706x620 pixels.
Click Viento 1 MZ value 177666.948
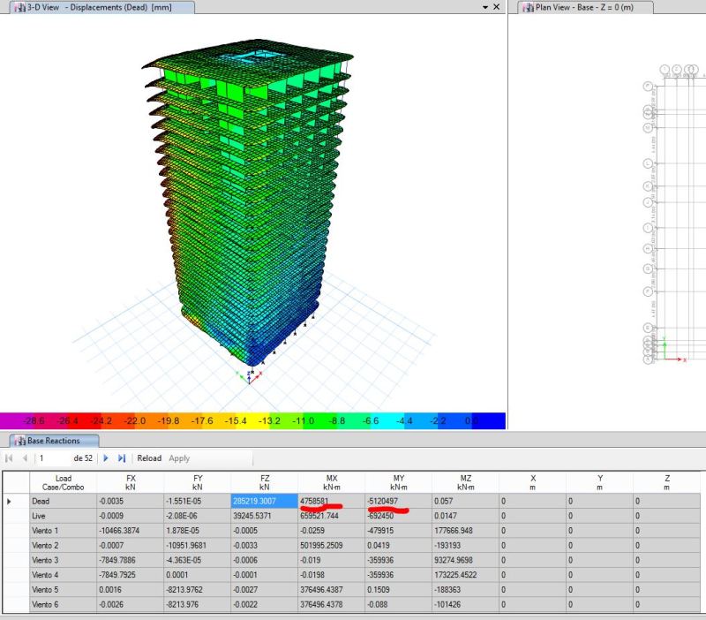tap(466, 531)
